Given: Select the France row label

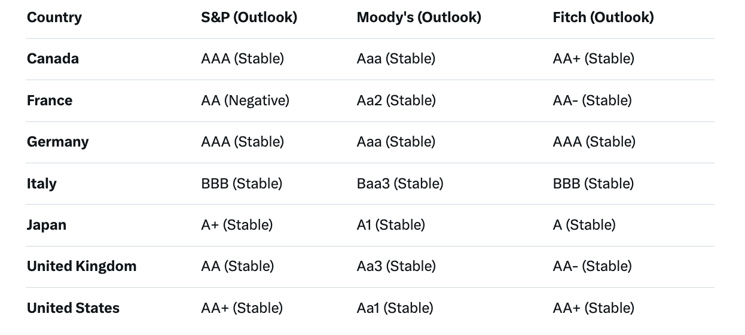Looking at the screenshot, I should coord(50,100).
